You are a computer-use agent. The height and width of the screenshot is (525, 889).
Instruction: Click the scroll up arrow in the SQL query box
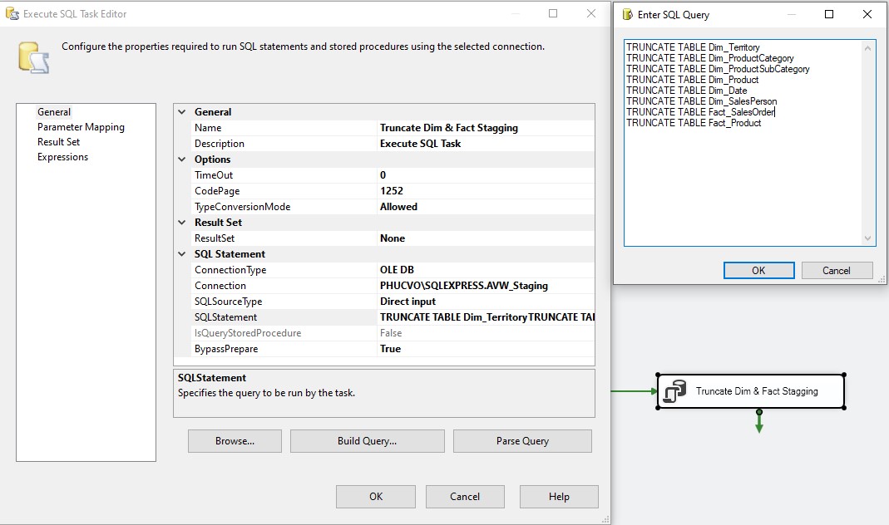click(x=867, y=48)
